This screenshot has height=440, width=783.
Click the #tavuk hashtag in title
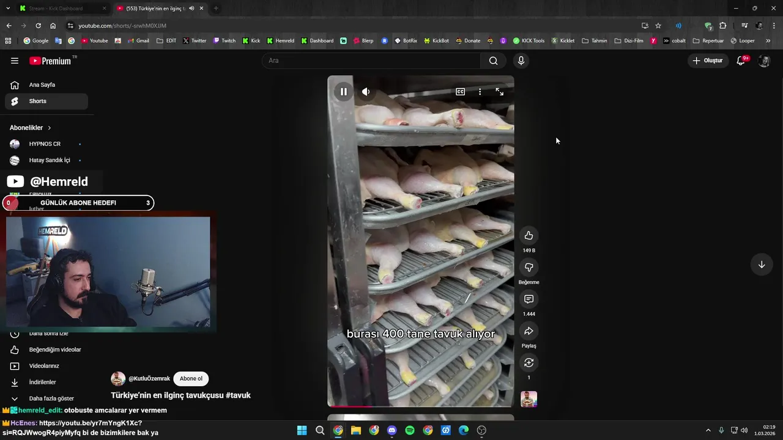(x=238, y=395)
